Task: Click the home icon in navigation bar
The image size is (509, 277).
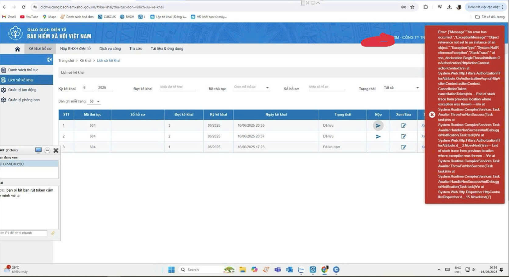Action: coord(17,49)
